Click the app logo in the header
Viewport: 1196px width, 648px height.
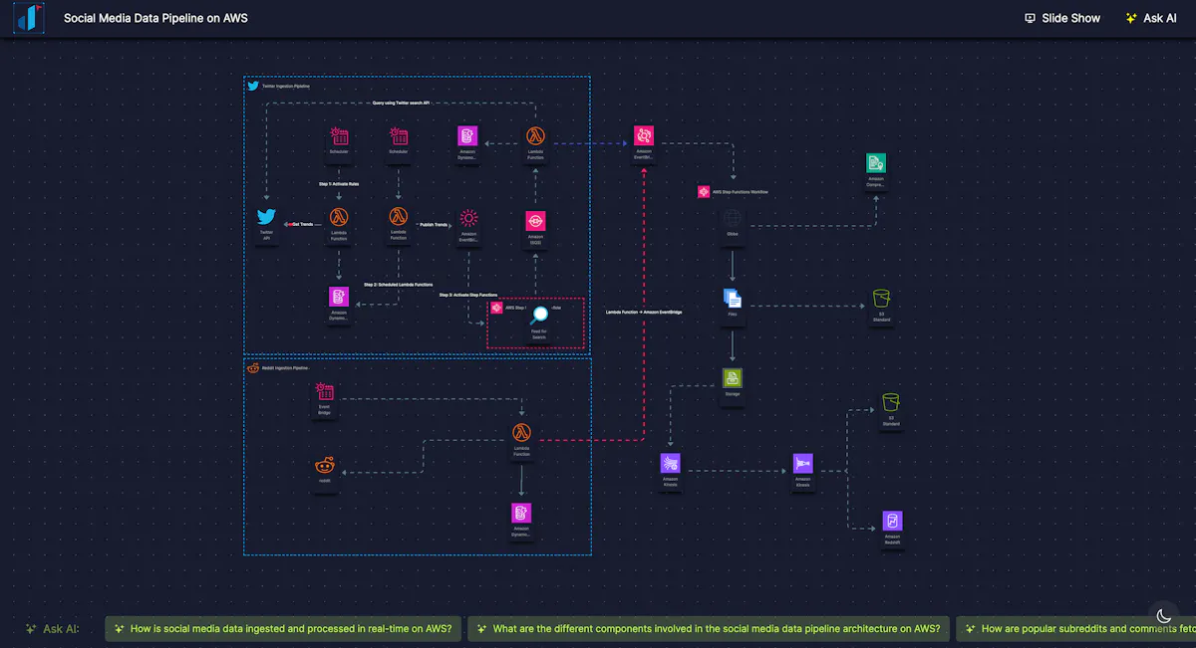(x=30, y=18)
